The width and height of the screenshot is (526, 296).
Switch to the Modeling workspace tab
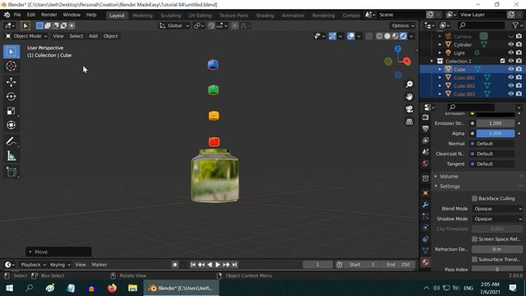[142, 16]
